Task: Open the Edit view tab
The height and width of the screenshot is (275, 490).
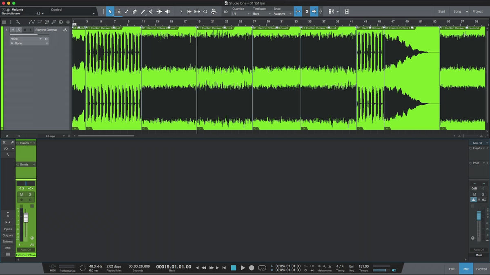Action: click(x=452, y=269)
